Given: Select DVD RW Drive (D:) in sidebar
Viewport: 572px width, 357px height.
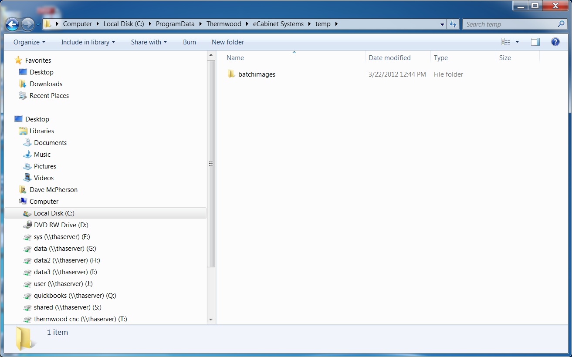Looking at the screenshot, I should 61,225.
